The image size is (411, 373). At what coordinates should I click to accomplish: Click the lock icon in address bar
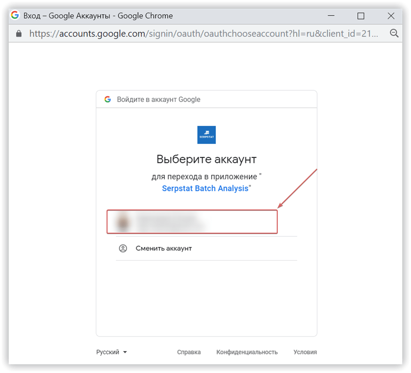(19, 34)
